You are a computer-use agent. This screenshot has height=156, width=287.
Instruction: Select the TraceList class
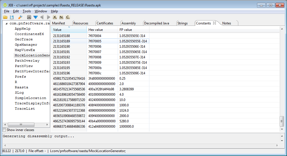pyautogui.click(x=25, y=109)
